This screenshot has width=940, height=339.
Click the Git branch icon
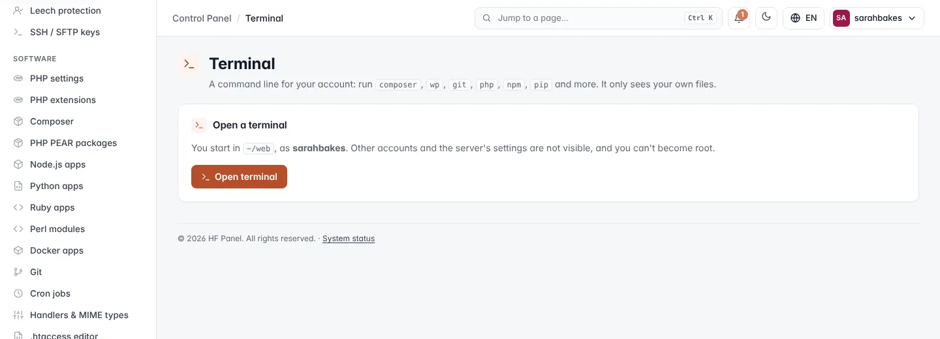(x=18, y=272)
